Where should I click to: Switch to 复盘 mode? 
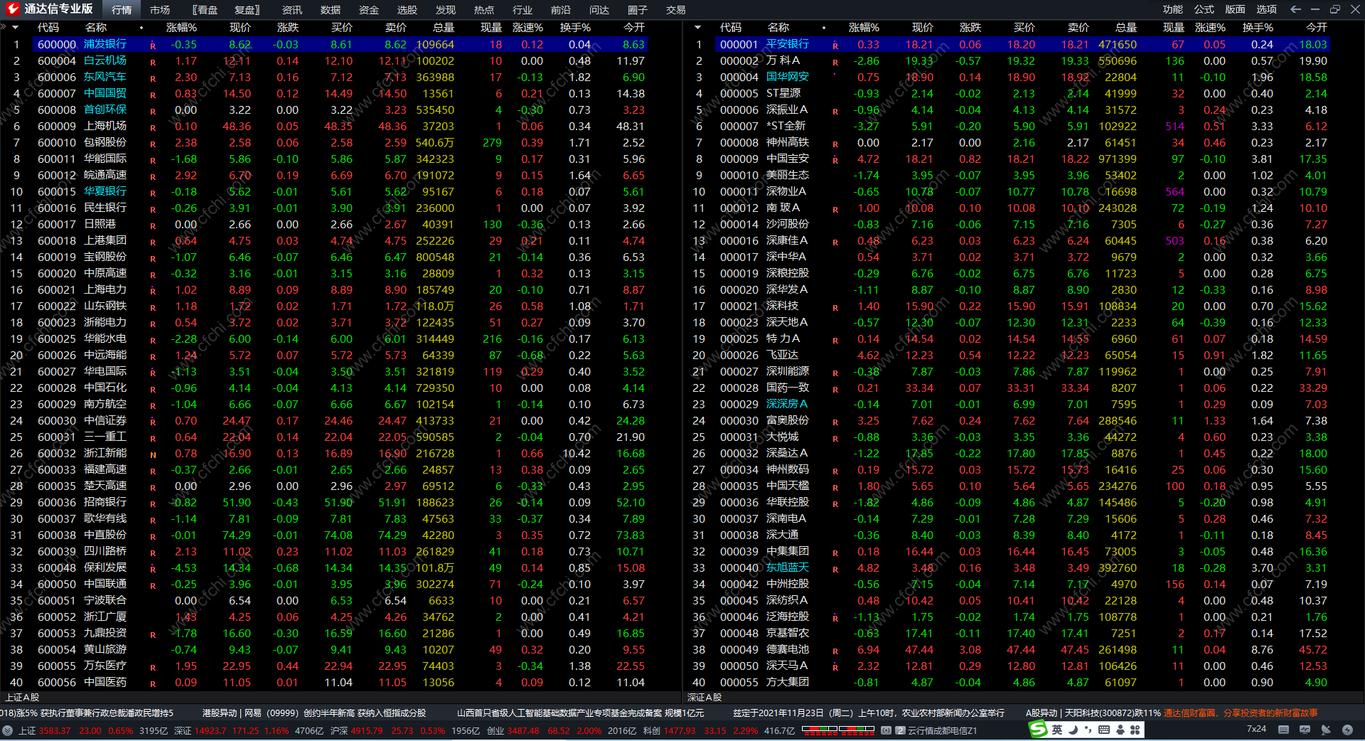pos(247,10)
